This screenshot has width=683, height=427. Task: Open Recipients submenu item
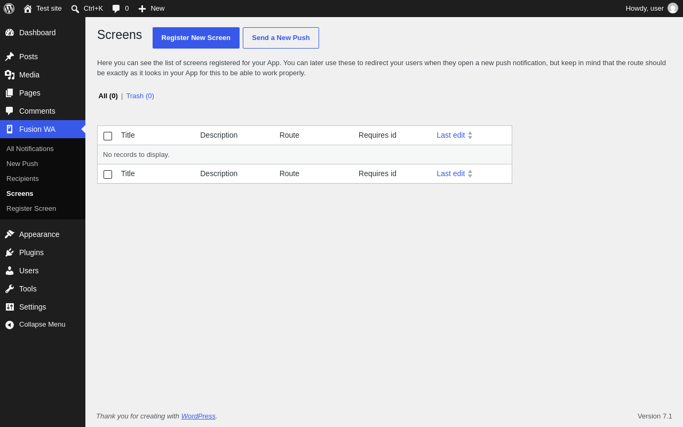click(43, 179)
